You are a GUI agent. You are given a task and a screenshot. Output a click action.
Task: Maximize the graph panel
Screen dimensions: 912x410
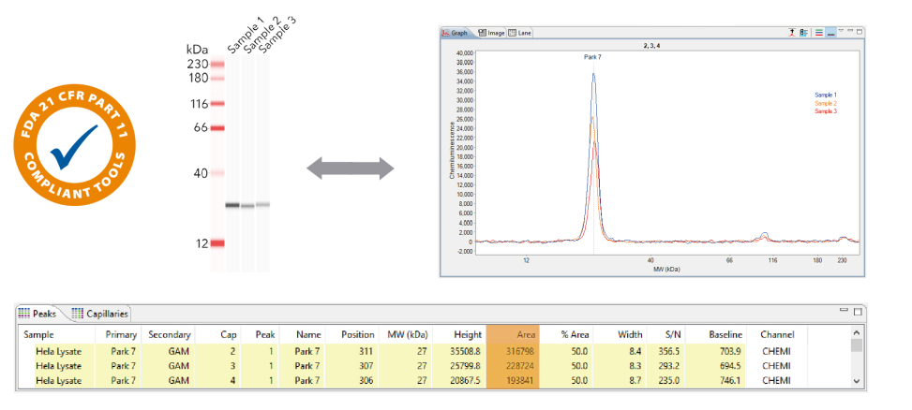click(x=860, y=31)
